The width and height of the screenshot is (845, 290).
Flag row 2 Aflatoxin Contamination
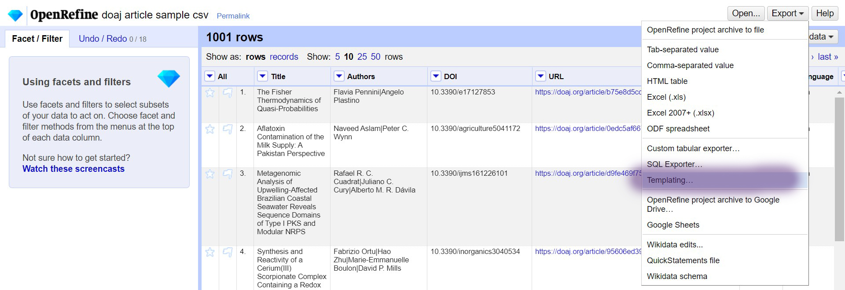pos(228,129)
